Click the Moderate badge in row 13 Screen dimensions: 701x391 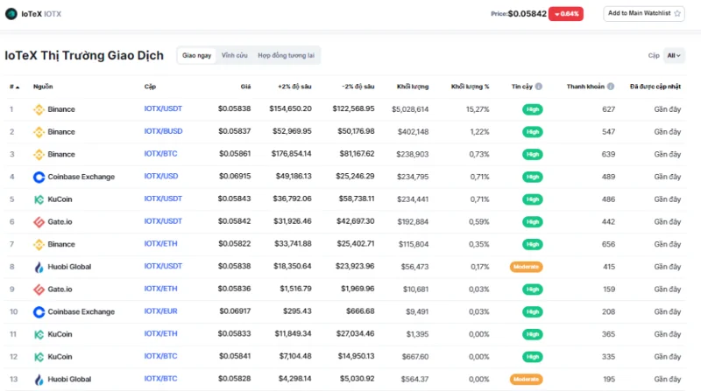(527, 380)
